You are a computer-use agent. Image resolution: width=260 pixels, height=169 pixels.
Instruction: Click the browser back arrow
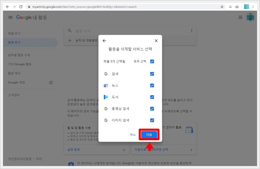tap(8, 7)
